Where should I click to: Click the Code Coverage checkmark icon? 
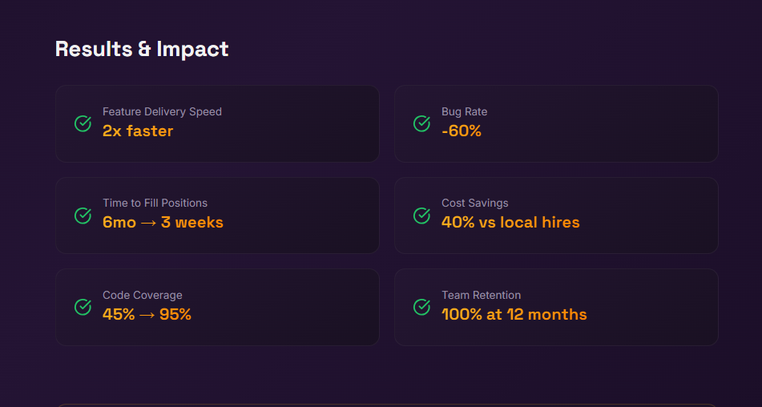tap(83, 307)
